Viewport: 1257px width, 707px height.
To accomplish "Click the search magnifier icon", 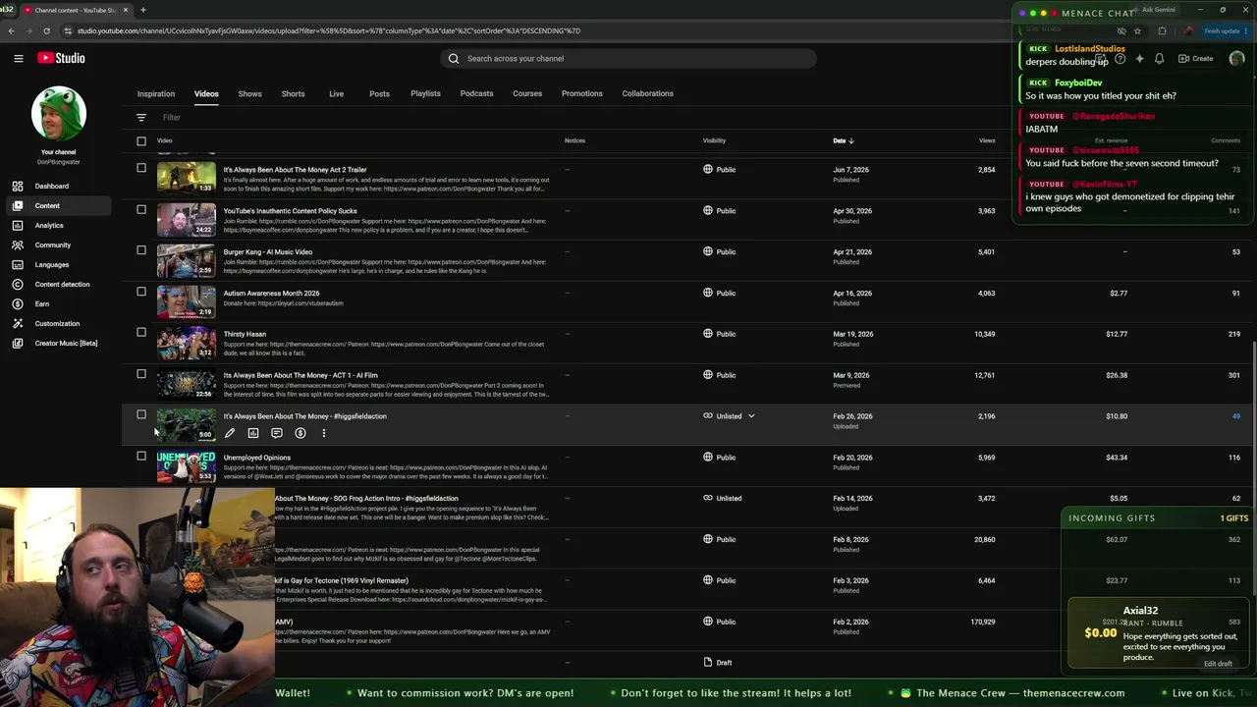I will 454,58.
